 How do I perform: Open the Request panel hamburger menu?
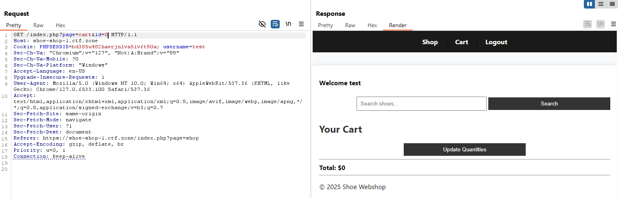[301, 24]
